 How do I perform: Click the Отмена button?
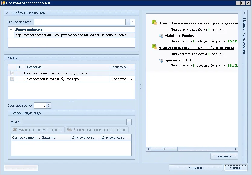236,168
